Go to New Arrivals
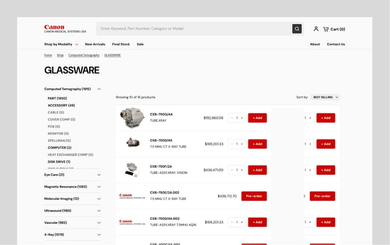The image size is (390, 245). pos(95,44)
